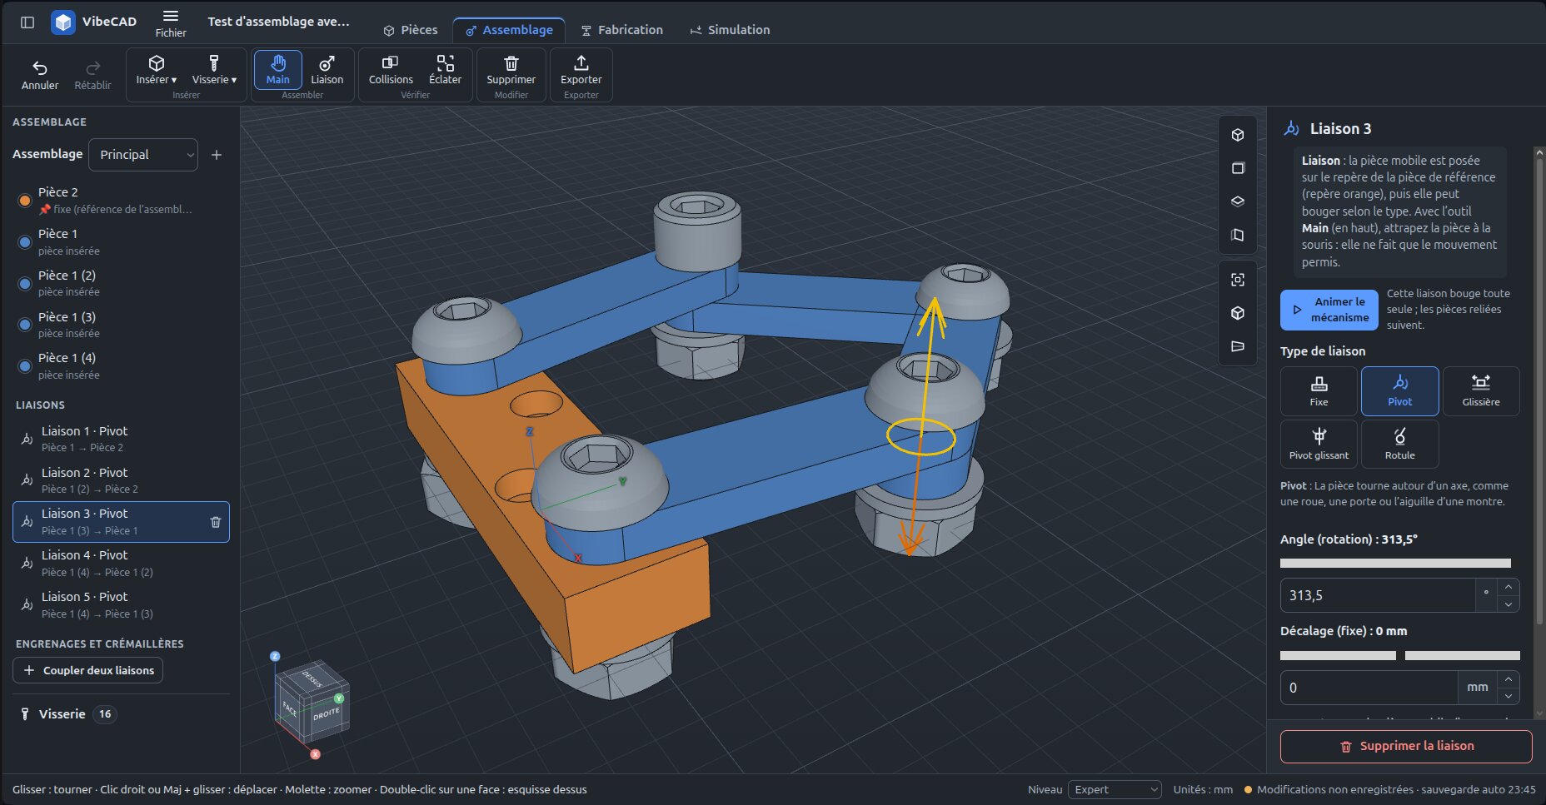Click the Animer le mécanisme button
The image size is (1546, 805).
click(x=1329, y=310)
